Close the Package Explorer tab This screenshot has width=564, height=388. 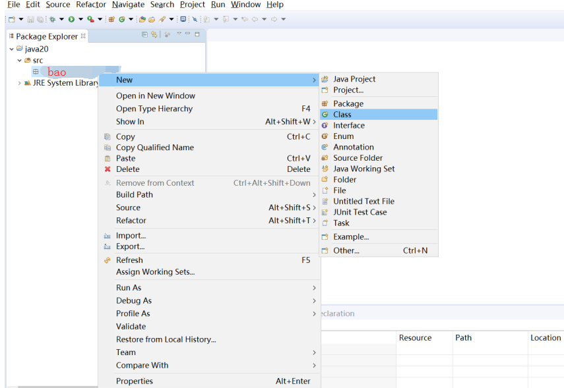tap(84, 36)
